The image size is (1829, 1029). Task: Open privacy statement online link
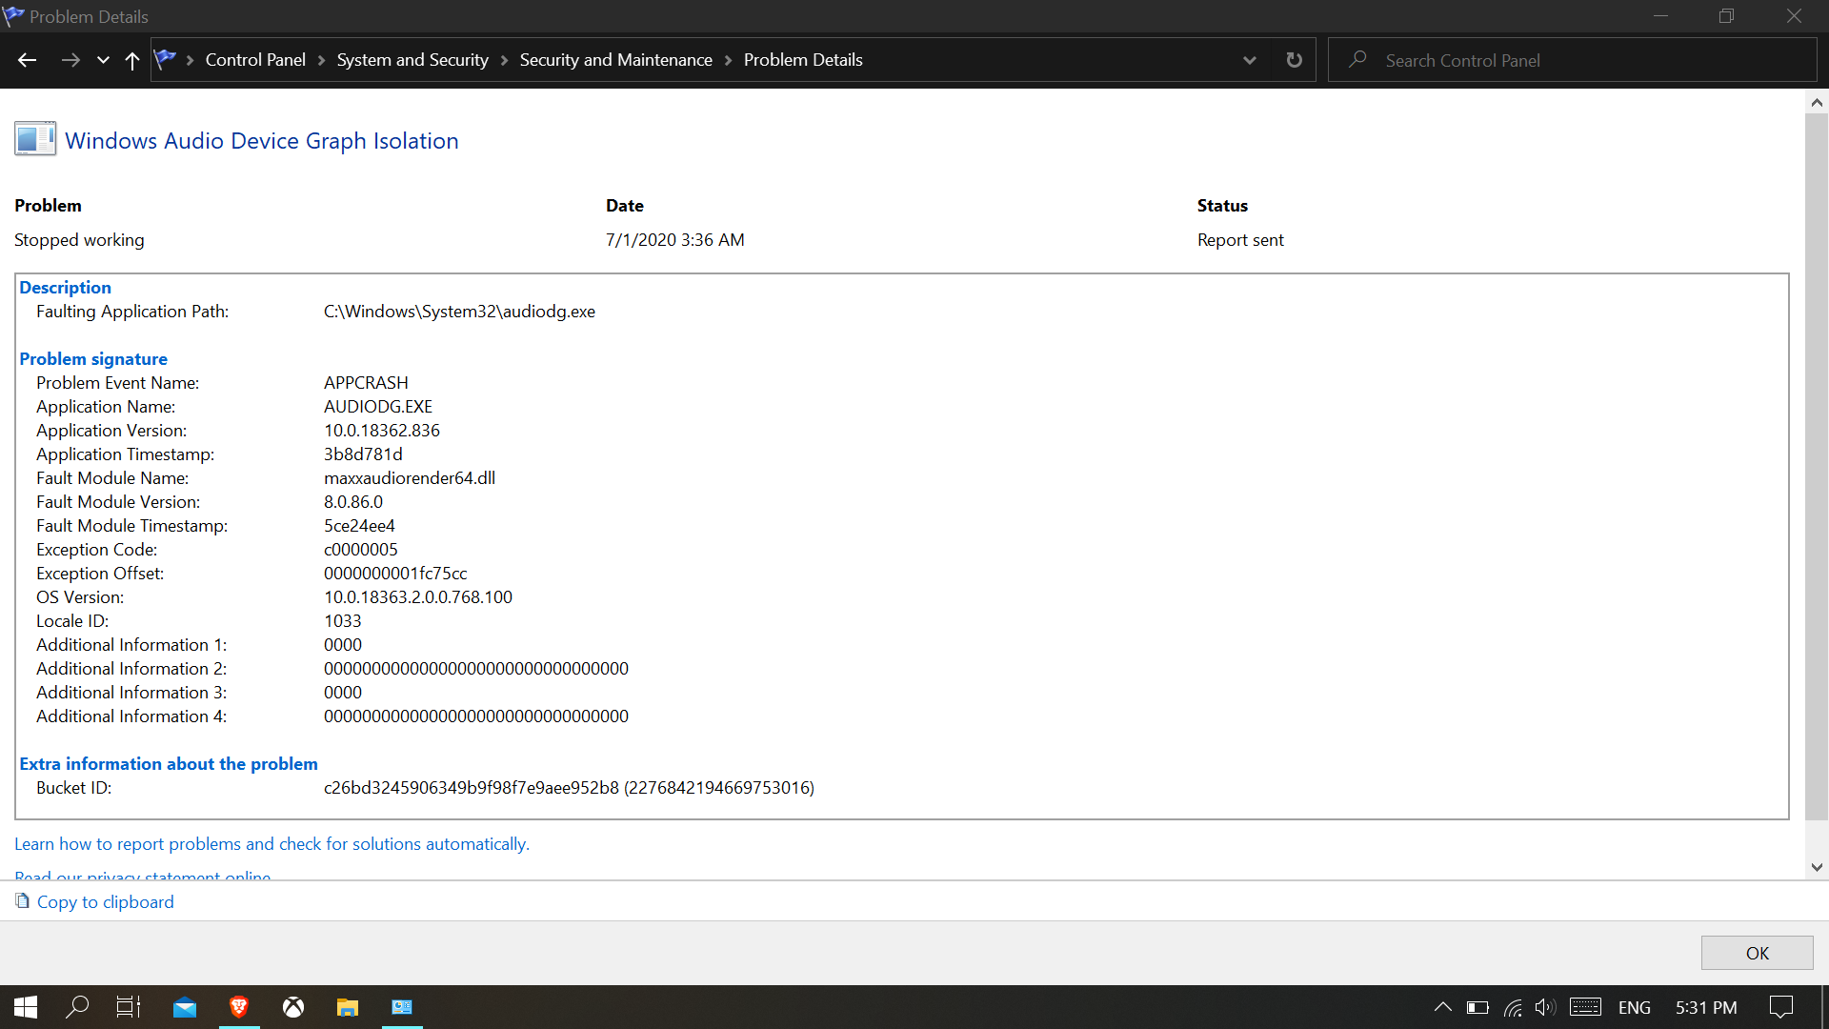tap(143, 875)
